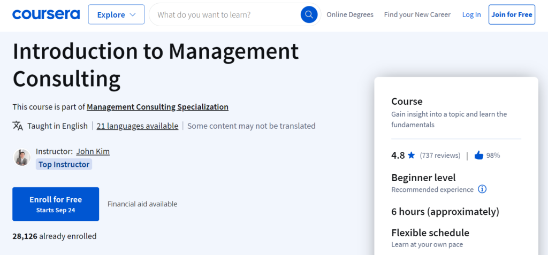Click the Coursera logo

coord(46,14)
